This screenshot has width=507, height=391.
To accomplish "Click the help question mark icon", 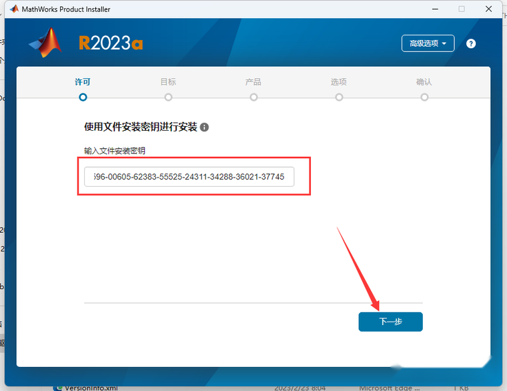I will pos(471,43).
